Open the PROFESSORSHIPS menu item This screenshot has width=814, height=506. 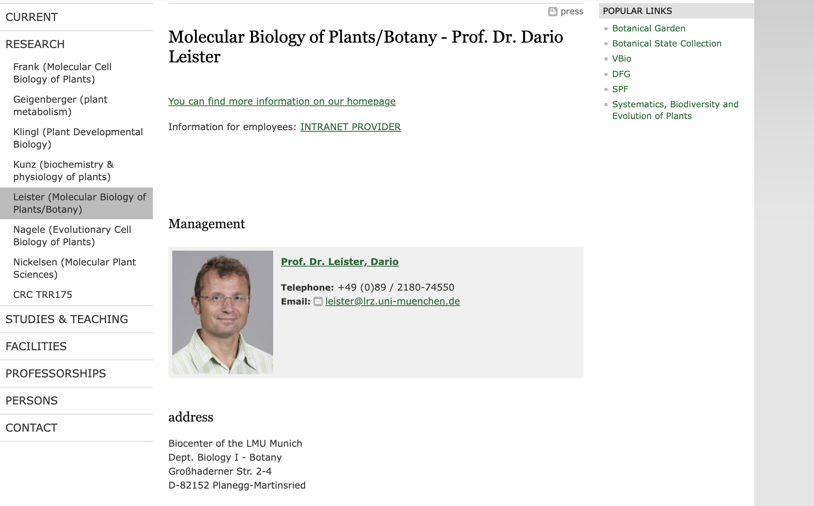coord(76,373)
